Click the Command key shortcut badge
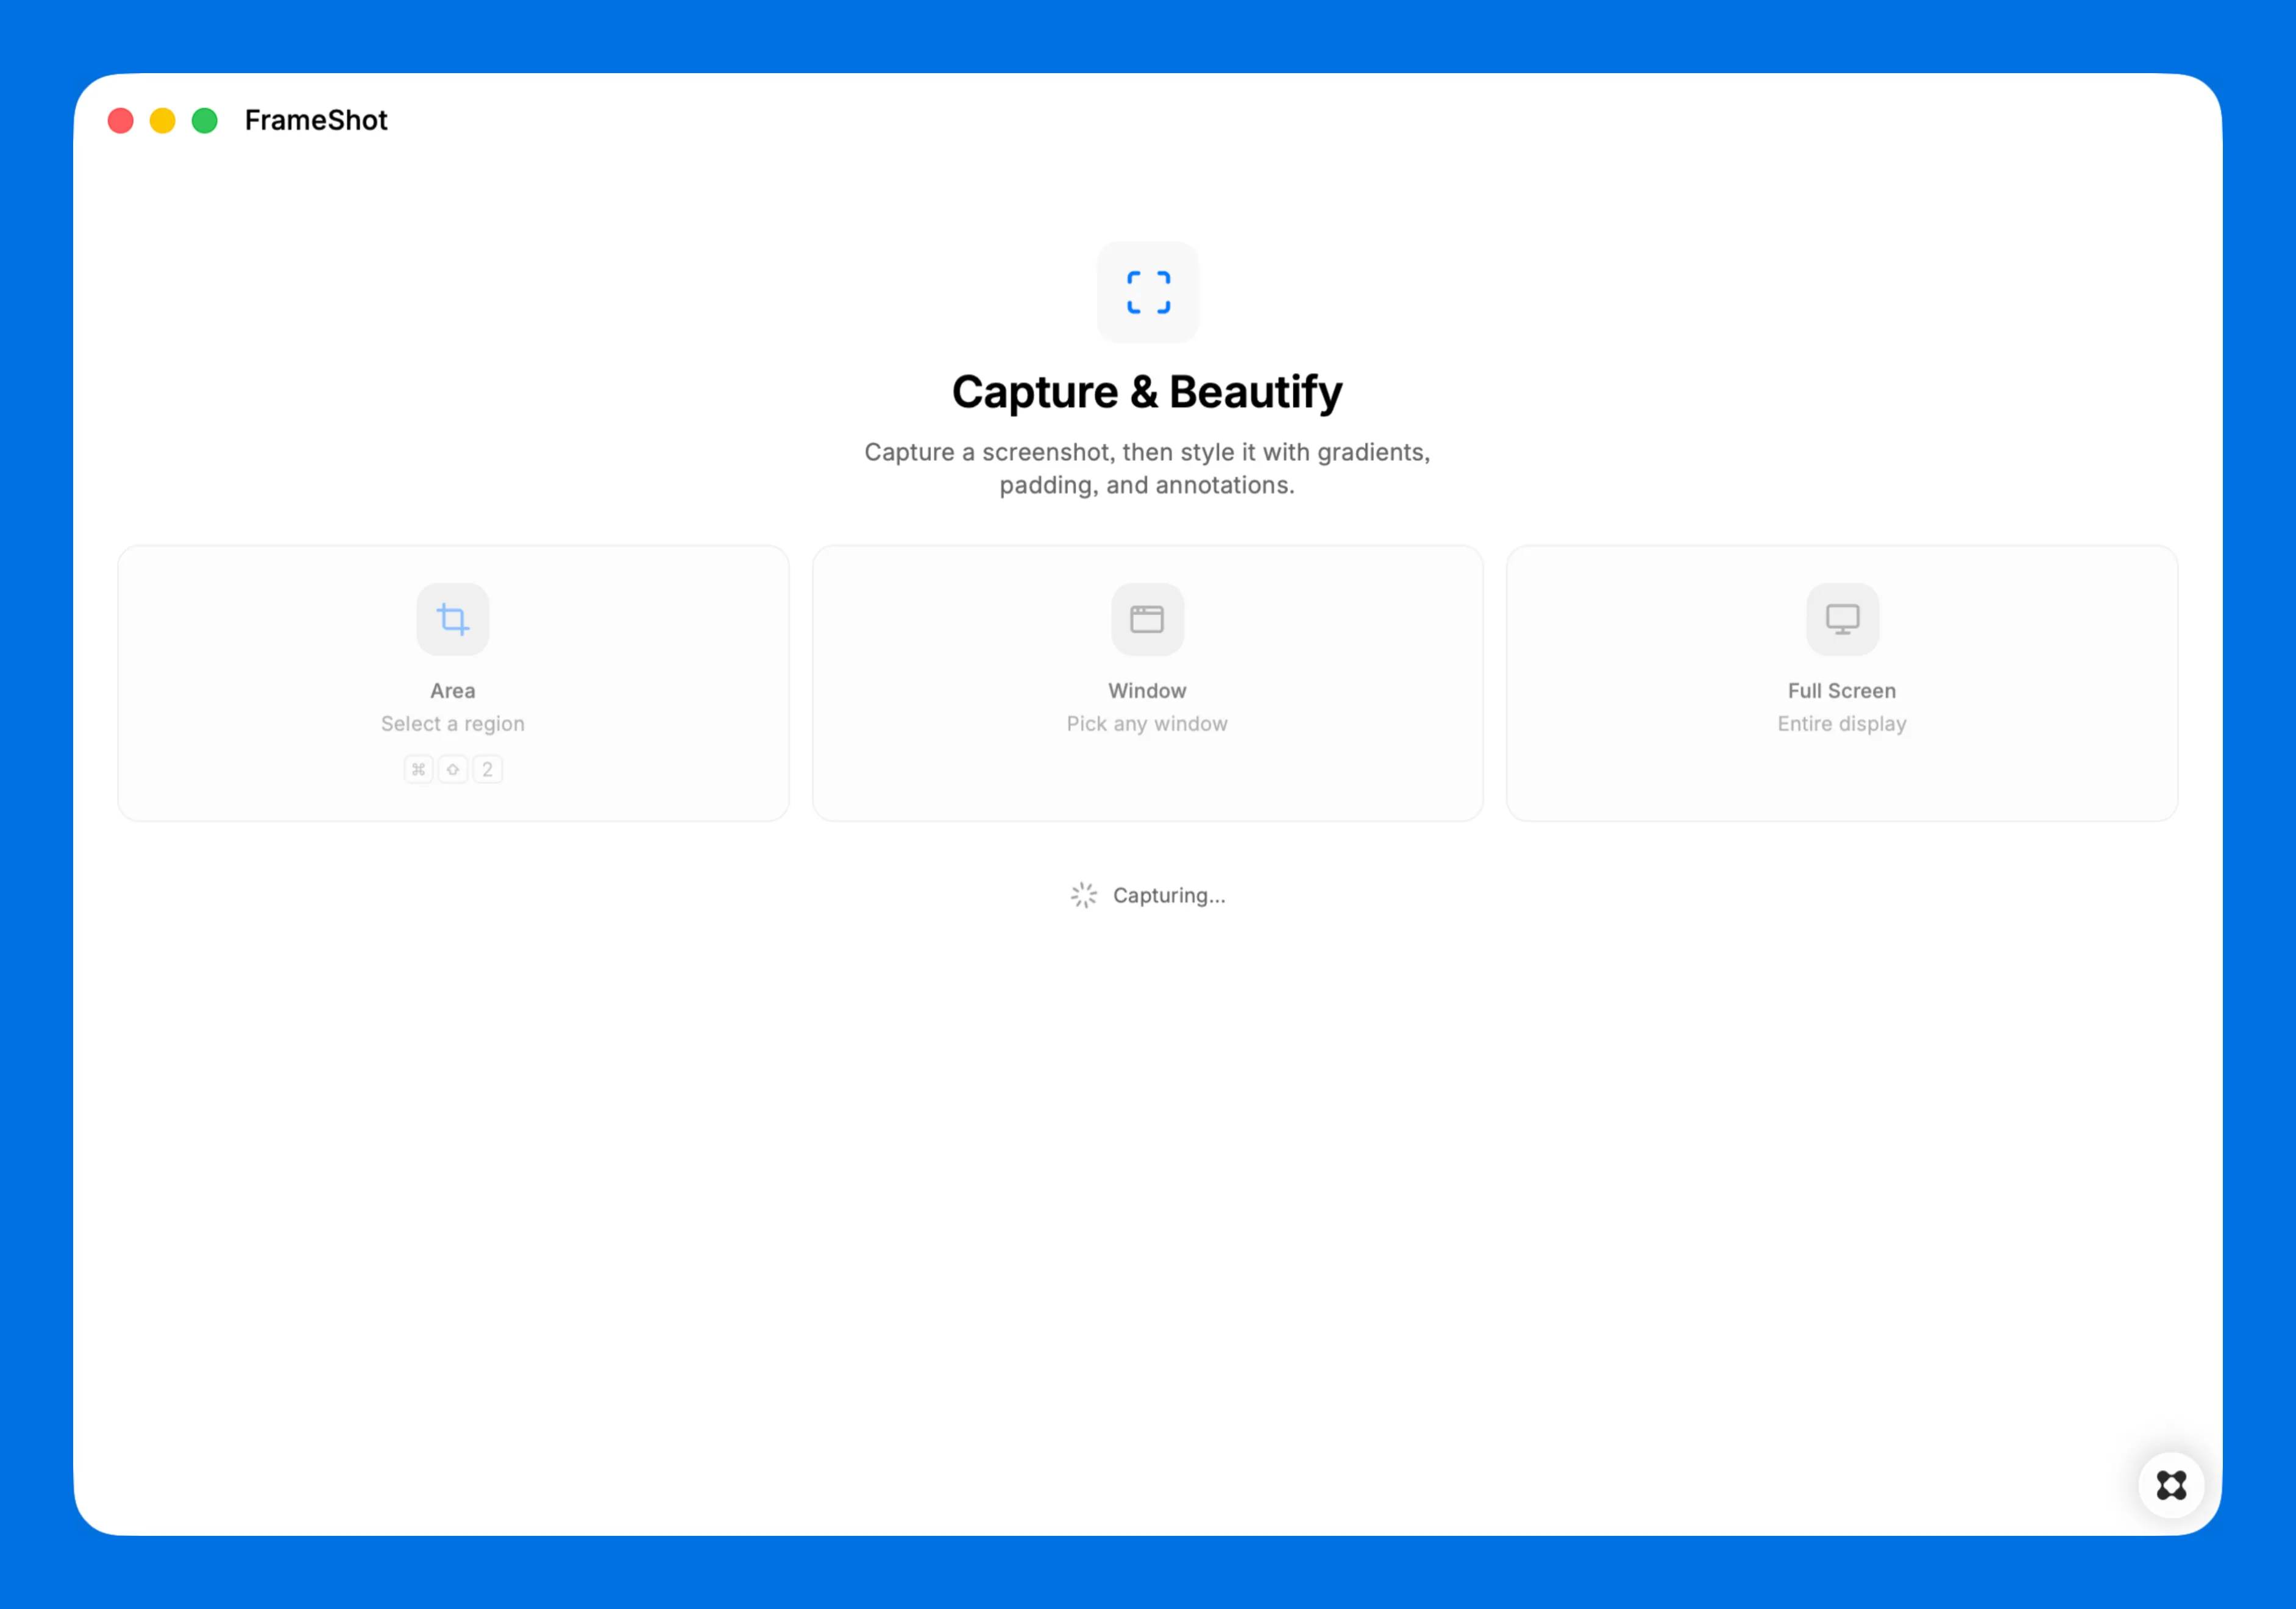2296x1609 pixels. [419, 769]
